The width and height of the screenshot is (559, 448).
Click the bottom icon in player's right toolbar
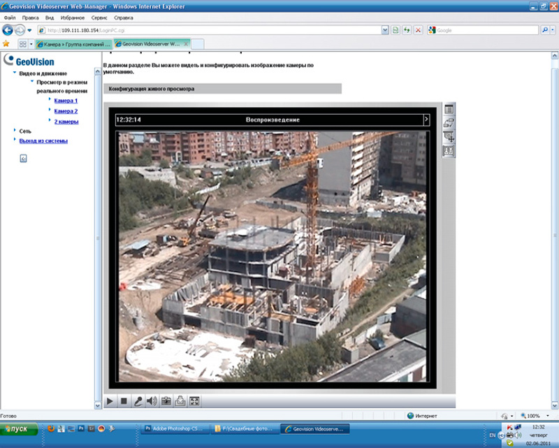pyautogui.click(x=449, y=150)
